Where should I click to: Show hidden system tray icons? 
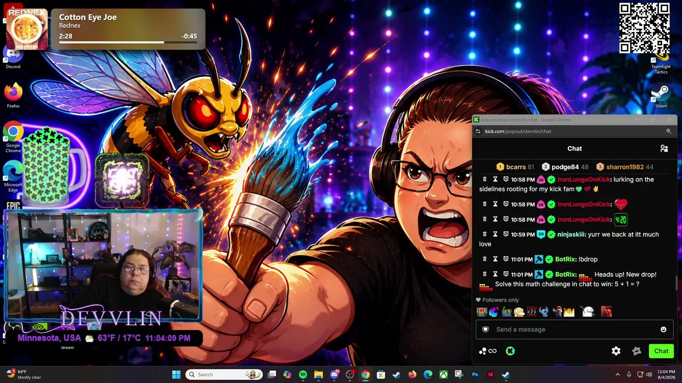click(x=618, y=374)
